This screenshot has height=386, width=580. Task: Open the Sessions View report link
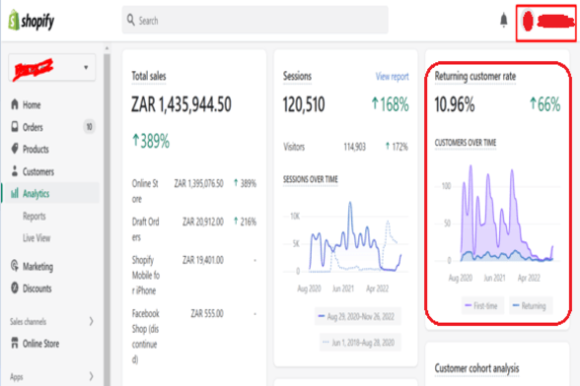(x=393, y=77)
